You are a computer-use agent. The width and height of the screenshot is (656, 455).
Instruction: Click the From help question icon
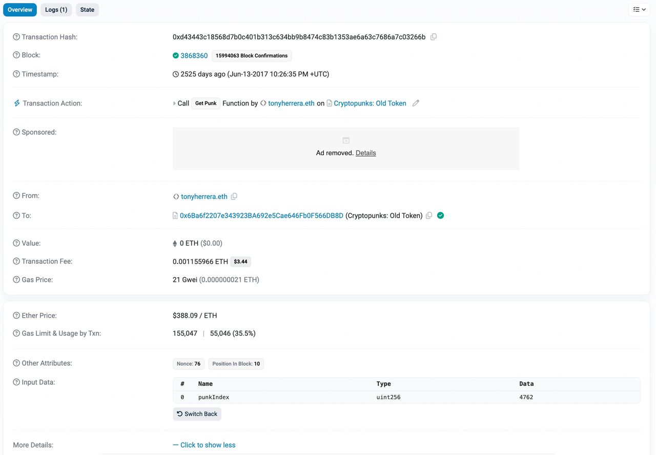16,196
